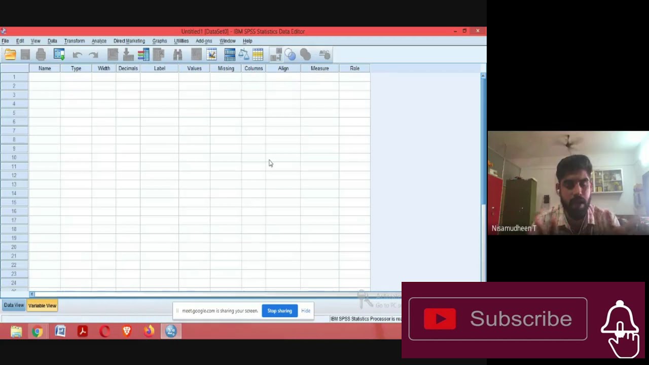Click the Role column header
The height and width of the screenshot is (365, 649).
click(x=355, y=68)
